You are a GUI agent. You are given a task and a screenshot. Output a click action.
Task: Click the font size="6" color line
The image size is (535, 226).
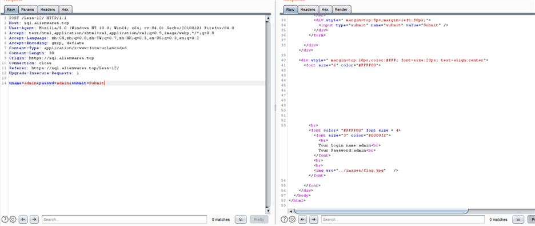click(x=342, y=65)
